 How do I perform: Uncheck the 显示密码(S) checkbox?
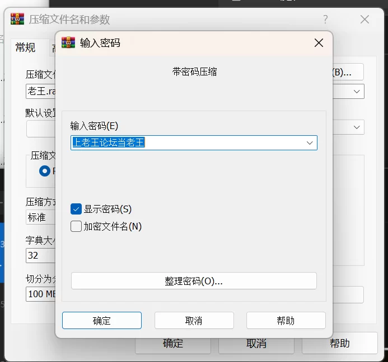[x=77, y=209]
